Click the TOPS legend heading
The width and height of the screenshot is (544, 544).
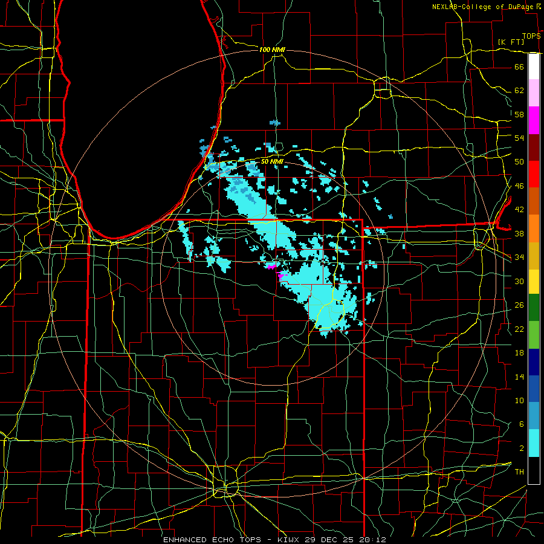click(531, 36)
